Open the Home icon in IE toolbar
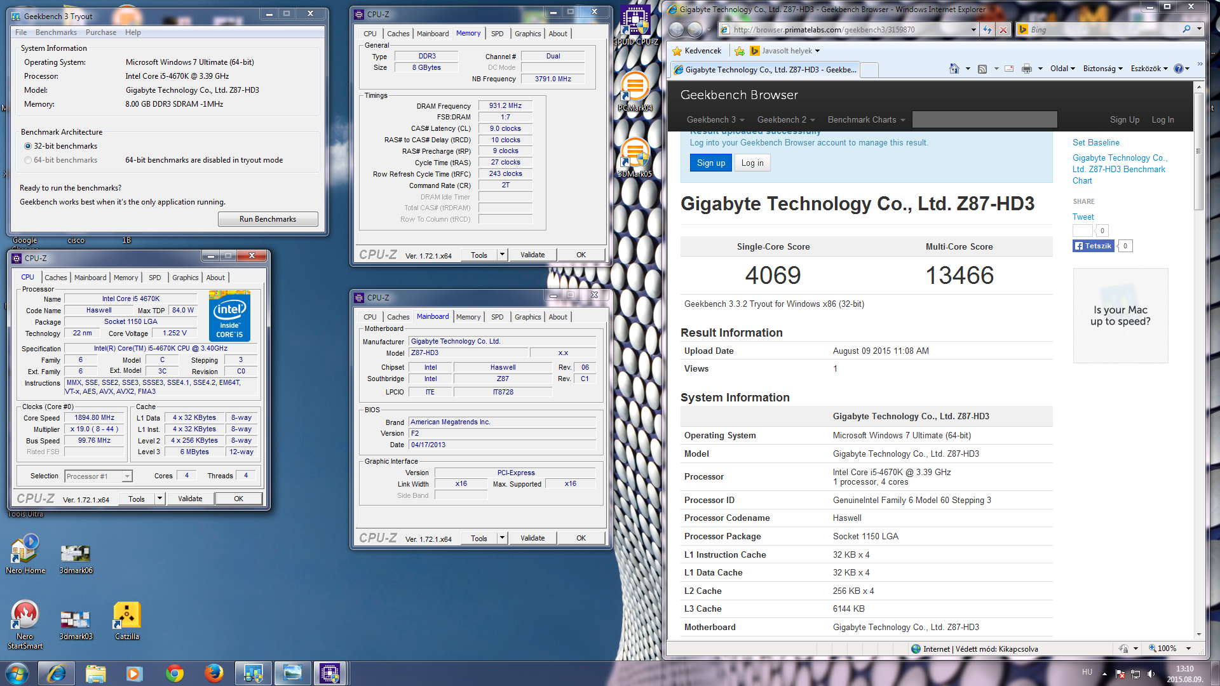Image resolution: width=1220 pixels, height=686 pixels. coord(954,69)
